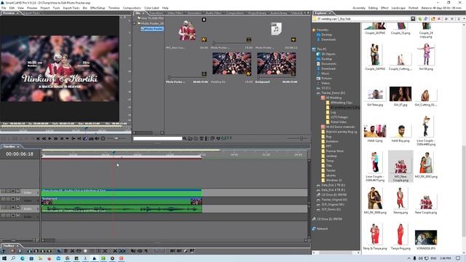Screen dimensions: 466x262
Task: Select the Network node in Explorer
Action: coord(322,229)
